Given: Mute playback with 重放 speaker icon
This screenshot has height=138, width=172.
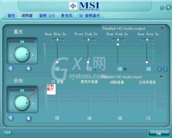Looking at the screenshot, I should tap(29, 69).
